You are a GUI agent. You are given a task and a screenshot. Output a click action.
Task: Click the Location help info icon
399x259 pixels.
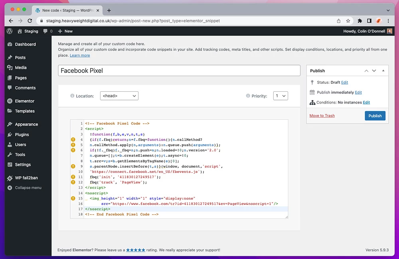72,96
